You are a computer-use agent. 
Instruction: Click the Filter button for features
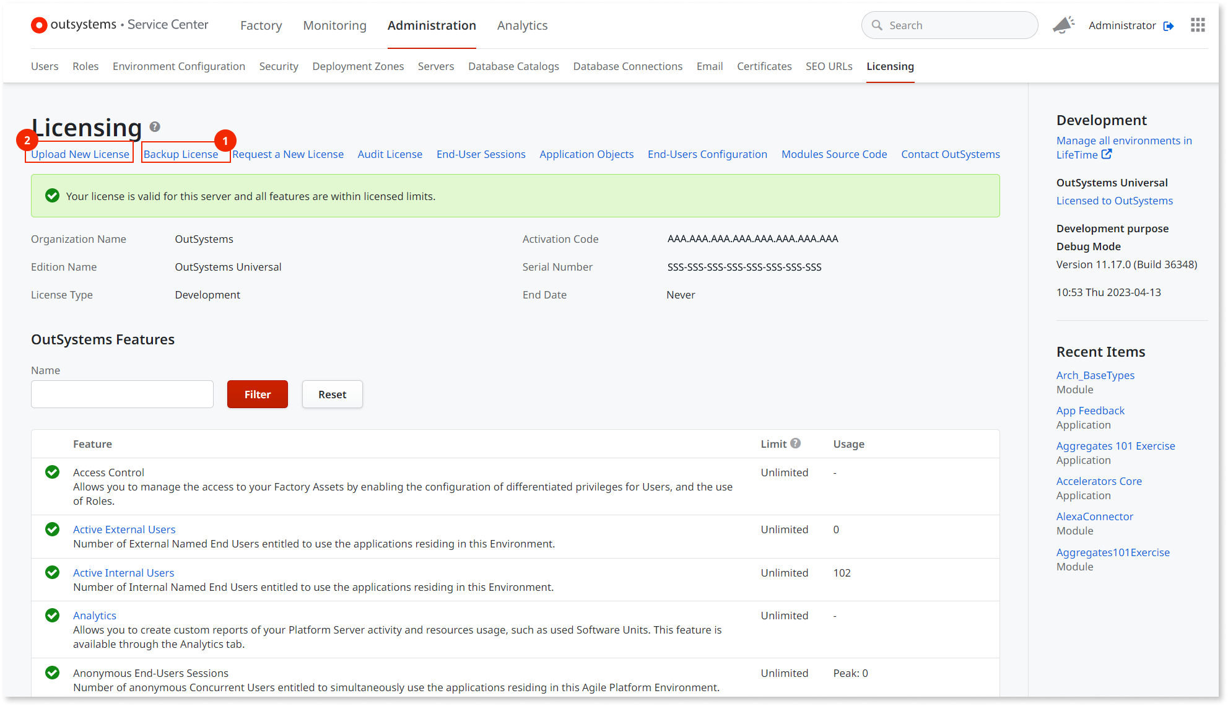tap(257, 394)
